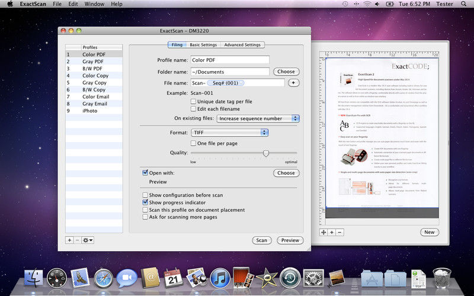Viewport: 474px width, 296px height.
Task: Select the Gray PDF profile
Action: (x=94, y=62)
